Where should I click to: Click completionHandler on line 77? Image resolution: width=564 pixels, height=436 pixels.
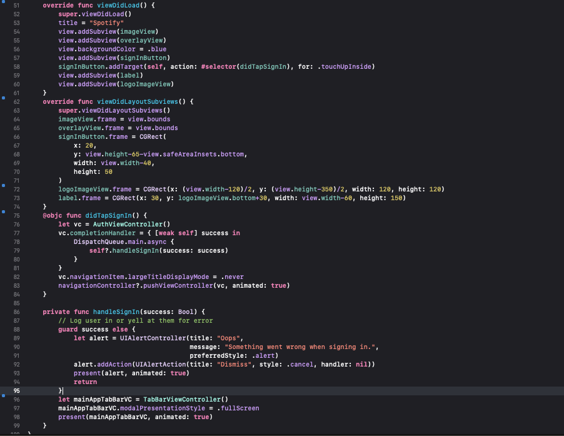pos(103,233)
